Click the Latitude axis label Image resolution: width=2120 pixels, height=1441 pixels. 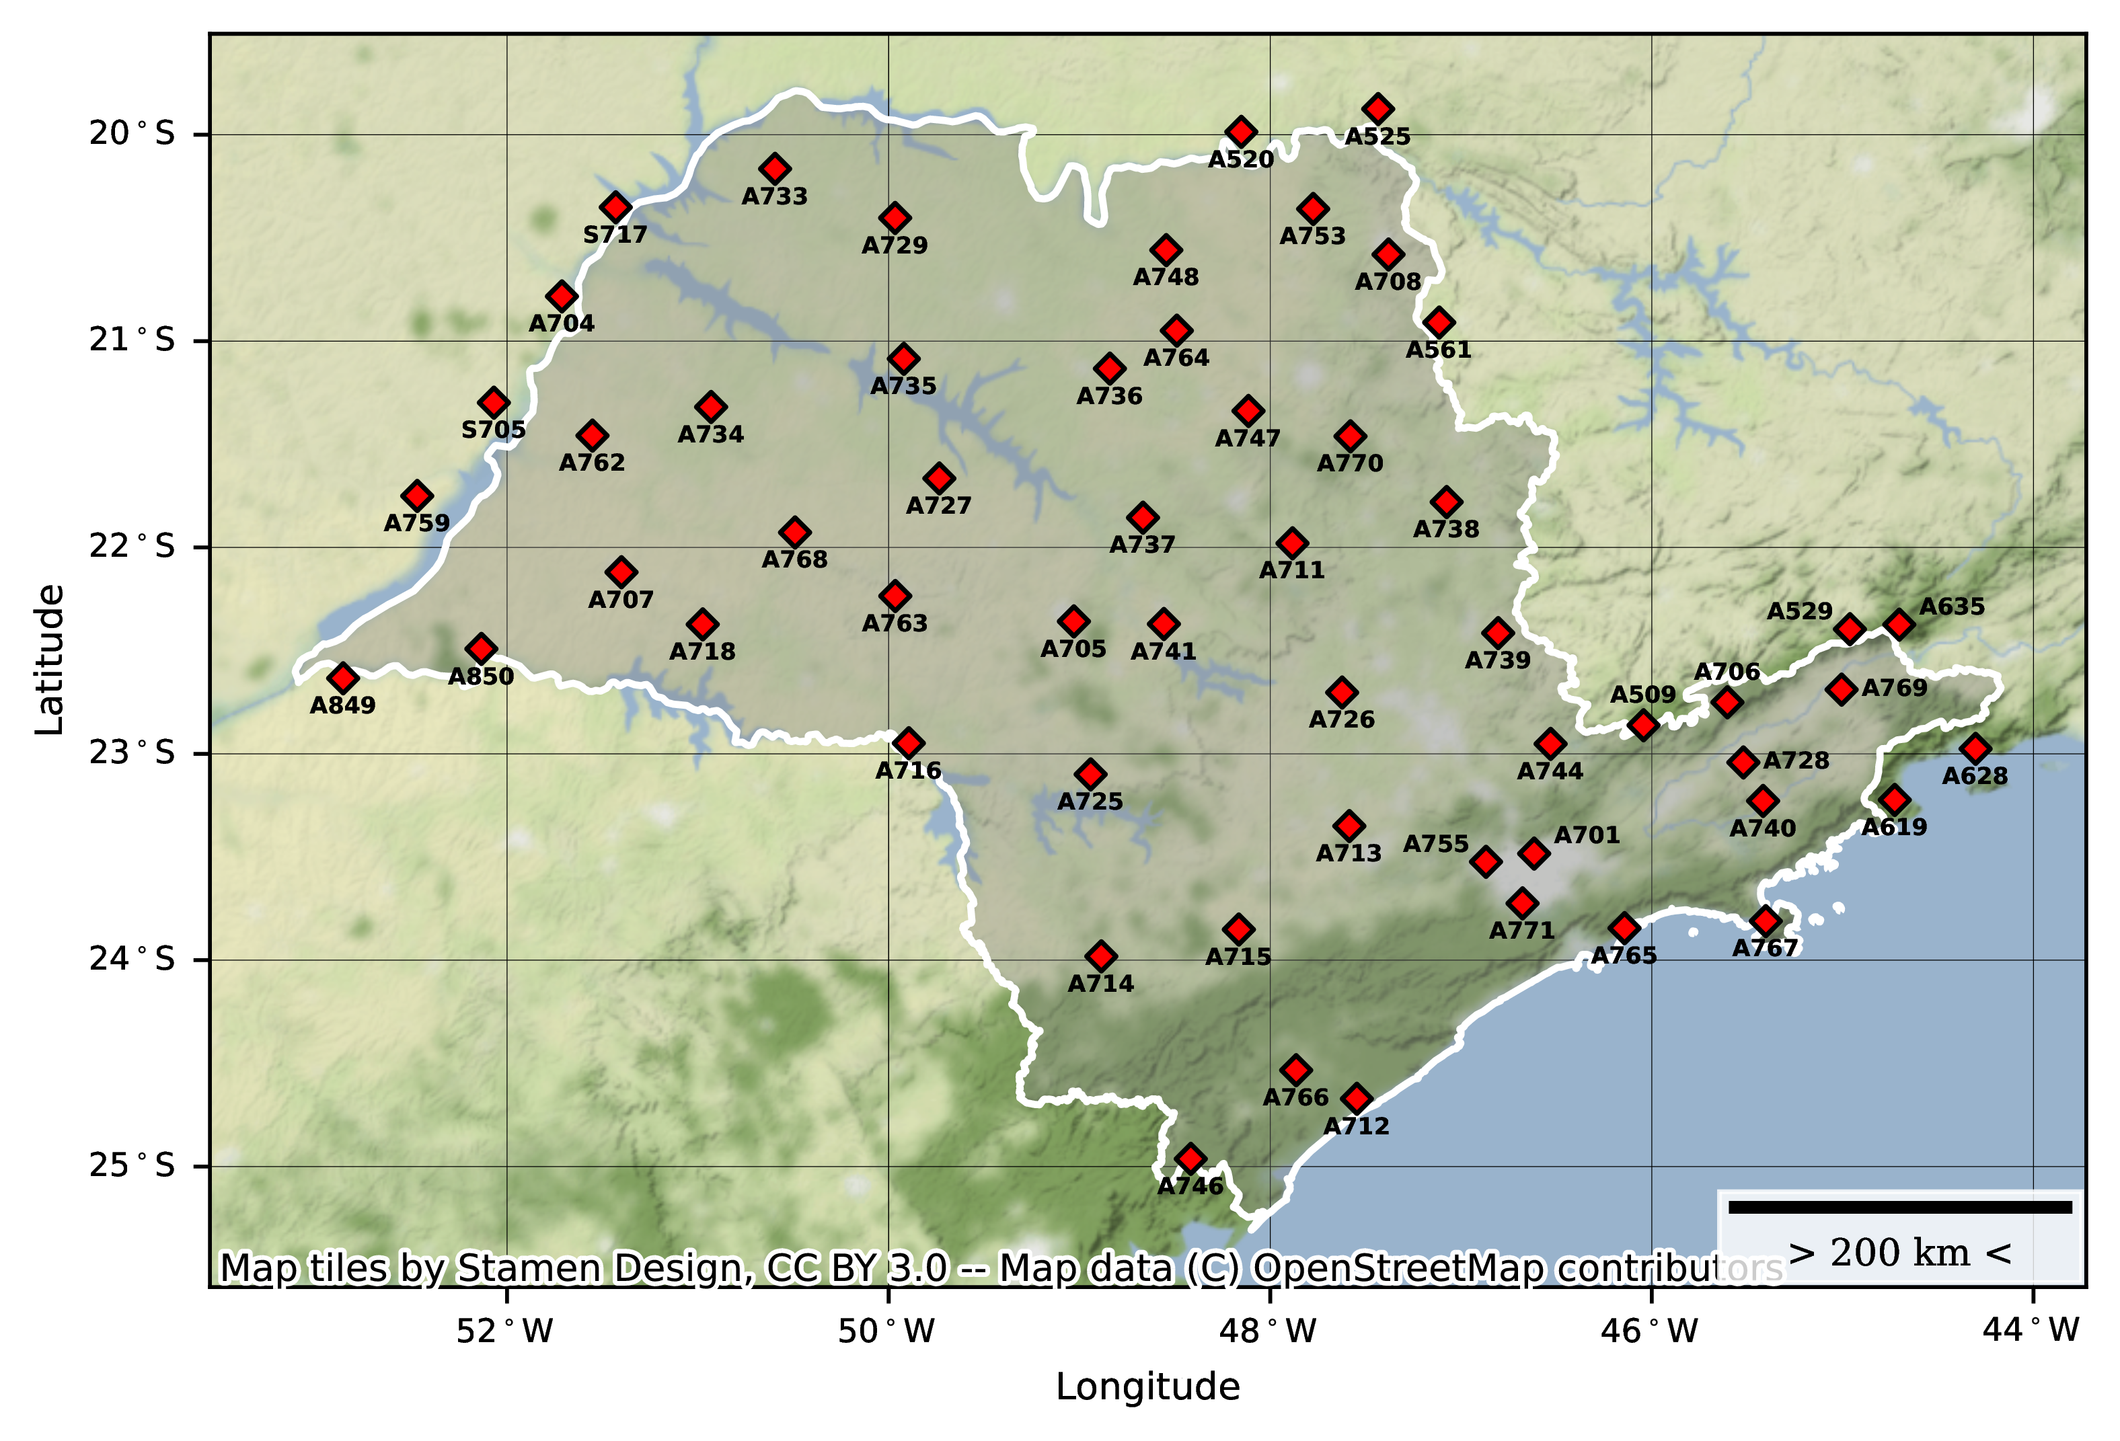(x=49, y=660)
